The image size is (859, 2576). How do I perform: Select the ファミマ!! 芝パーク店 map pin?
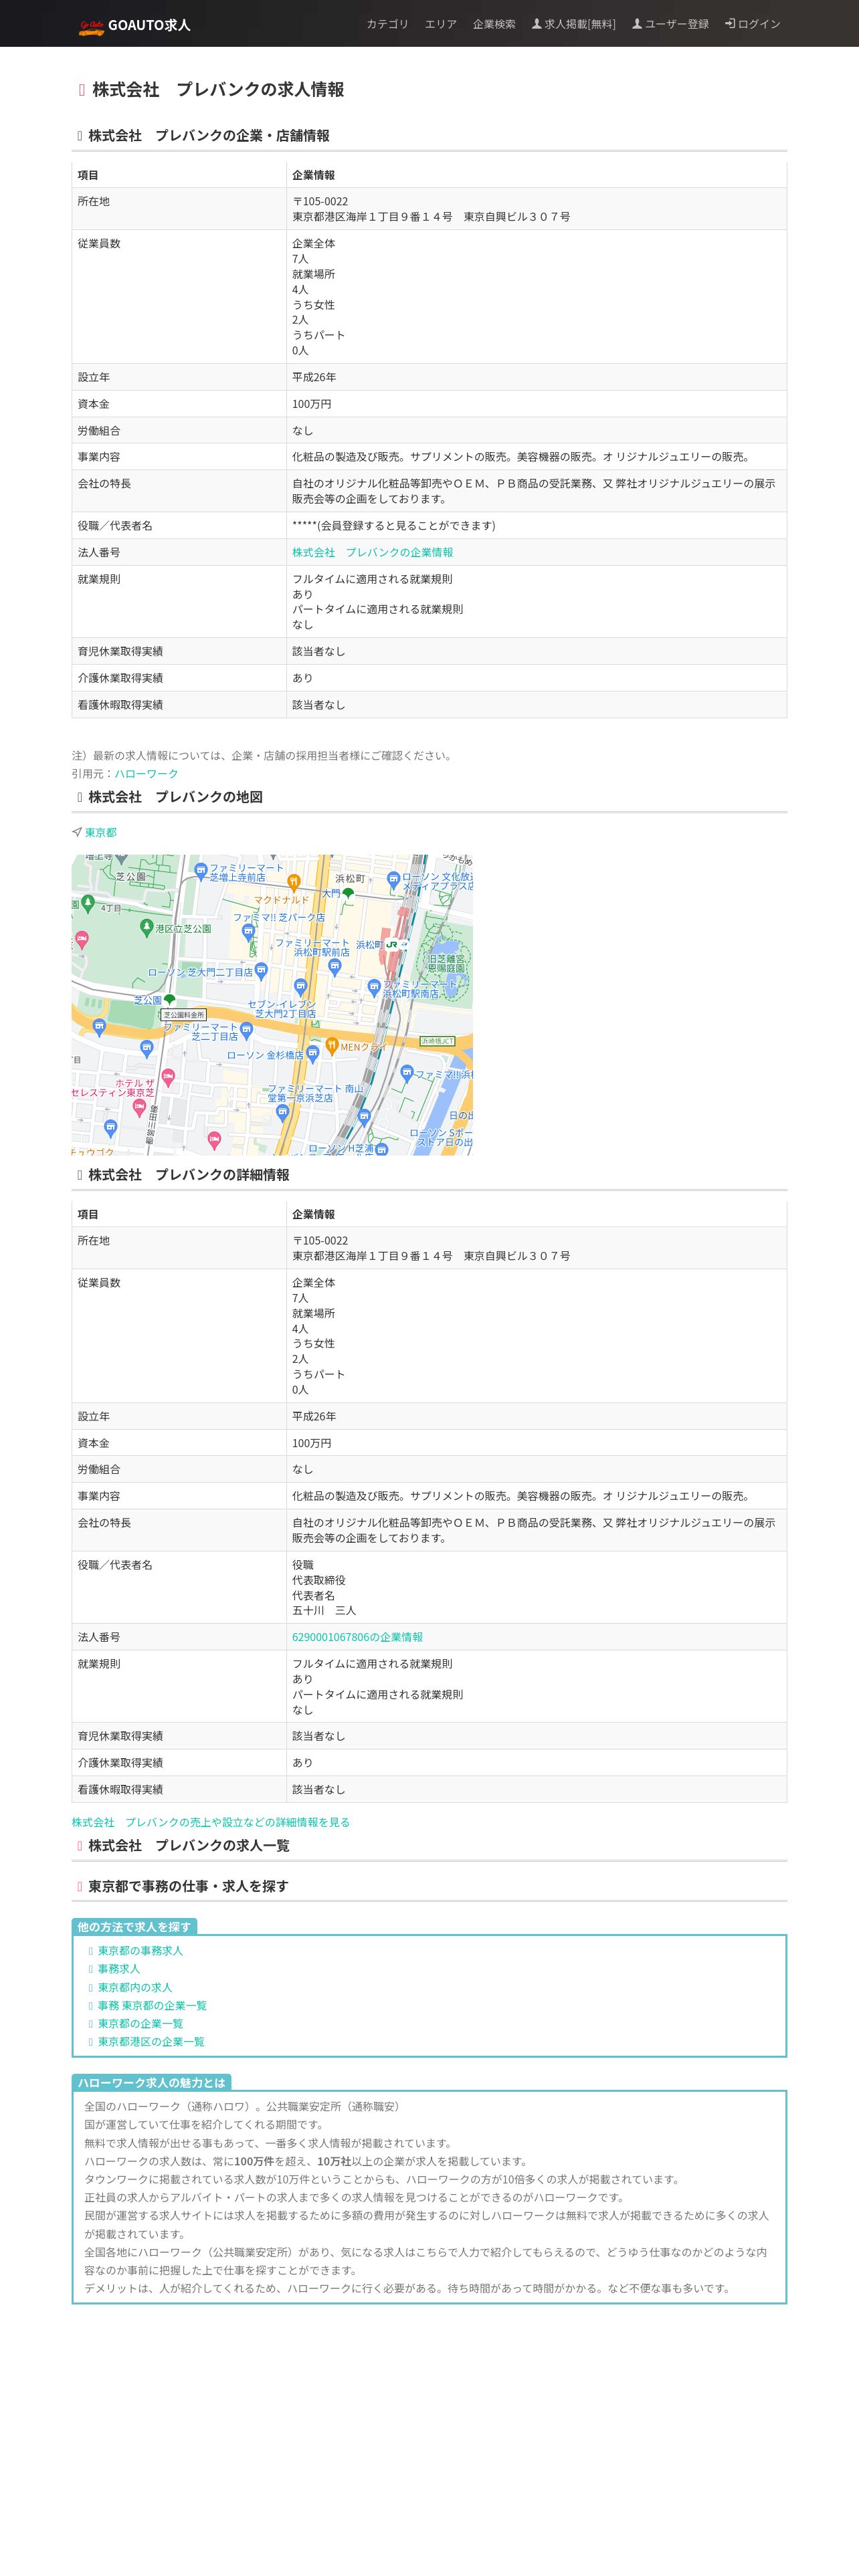[249, 932]
